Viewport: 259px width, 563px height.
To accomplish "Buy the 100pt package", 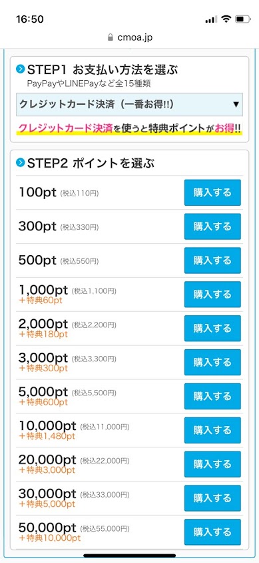I will coord(212,192).
